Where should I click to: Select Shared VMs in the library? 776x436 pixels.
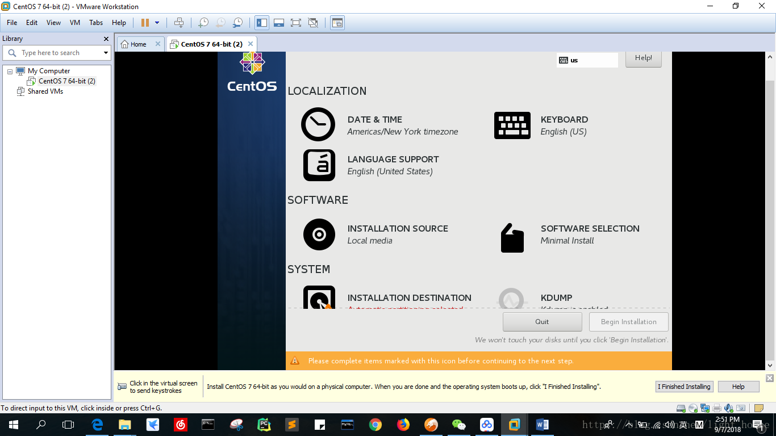[x=45, y=91]
